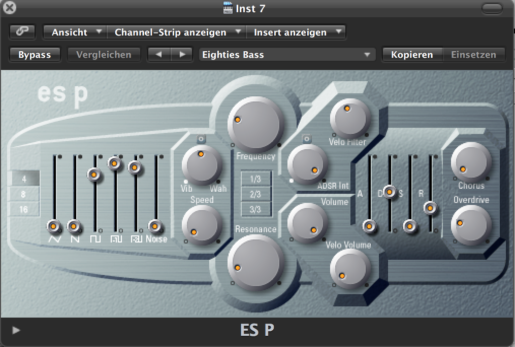Click the Noise slider handle
Image resolution: width=515 pixels, height=347 pixels.
155,226
